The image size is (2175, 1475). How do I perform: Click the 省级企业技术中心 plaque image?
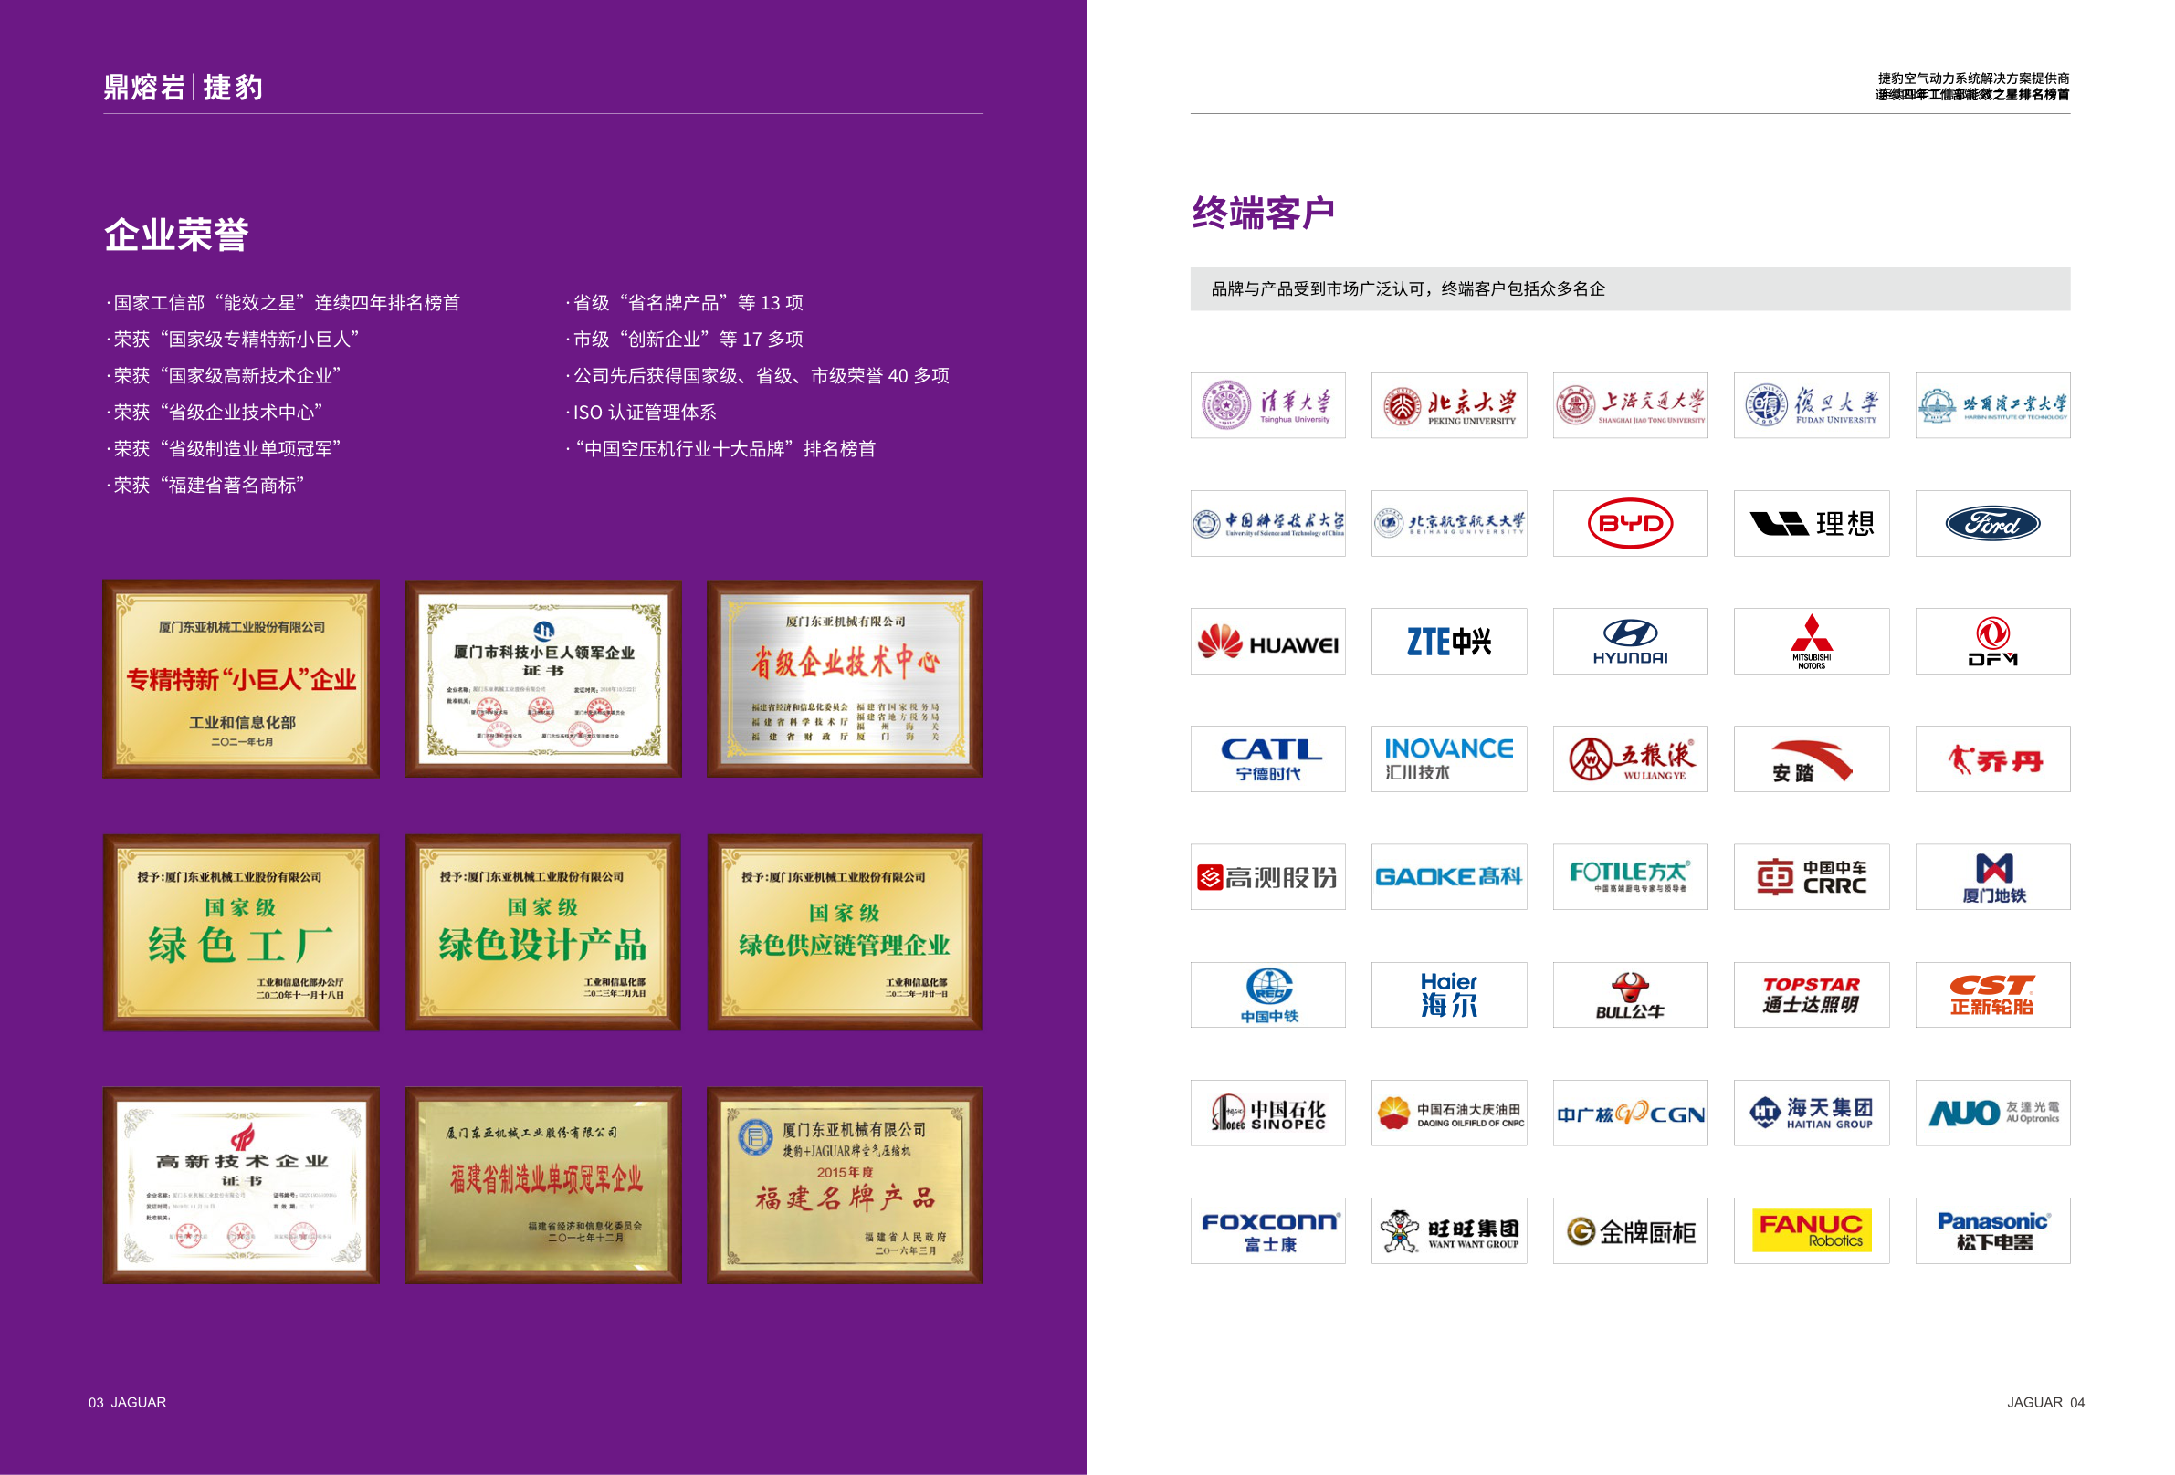tap(846, 678)
